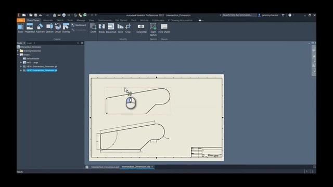The height and width of the screenshot is (187, 333).
Task: Click New Sheet
Action: (164, 28)
